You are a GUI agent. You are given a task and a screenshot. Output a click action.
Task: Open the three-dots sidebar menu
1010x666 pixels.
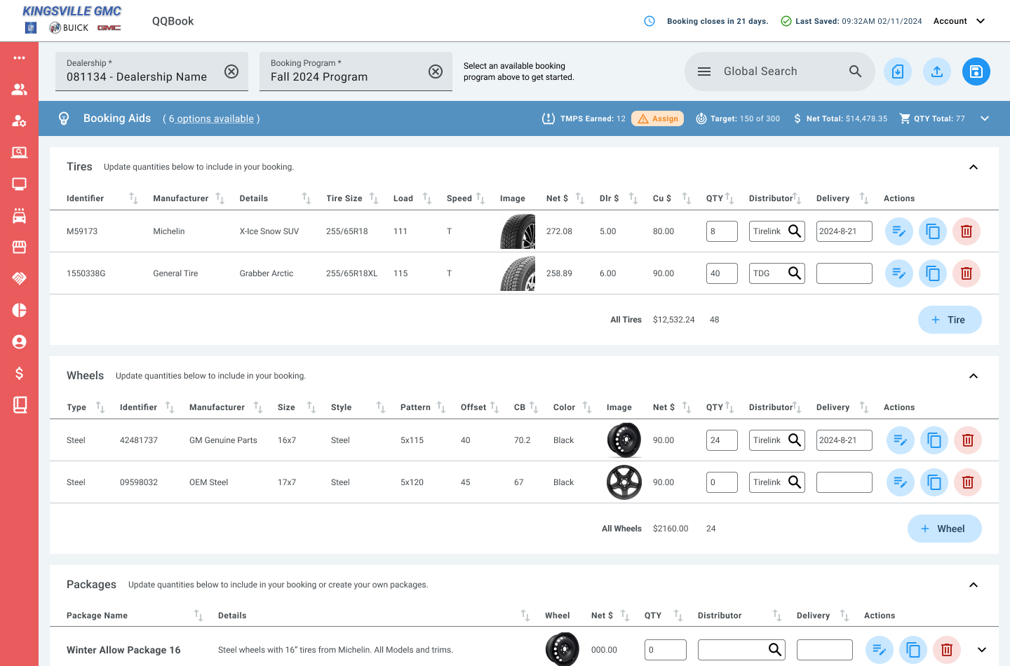point(19,57)
